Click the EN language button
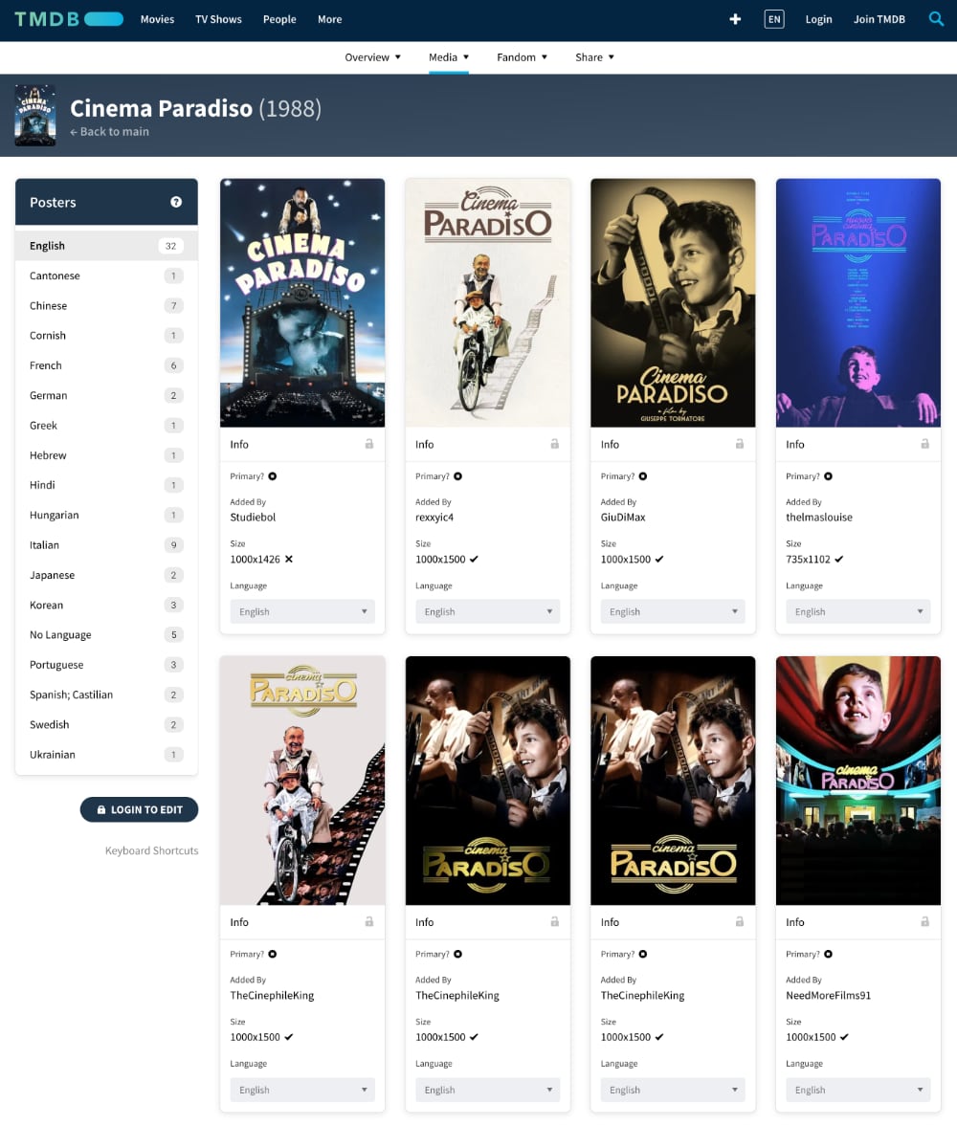This screenshot has width=957, height=1125. [774, 19]
